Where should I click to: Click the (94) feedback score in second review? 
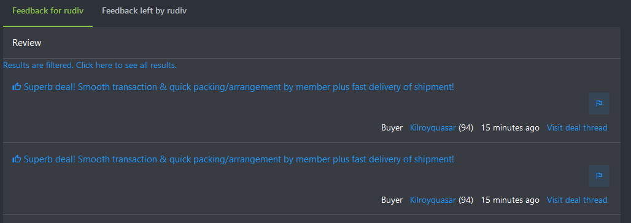pos(466,200)
